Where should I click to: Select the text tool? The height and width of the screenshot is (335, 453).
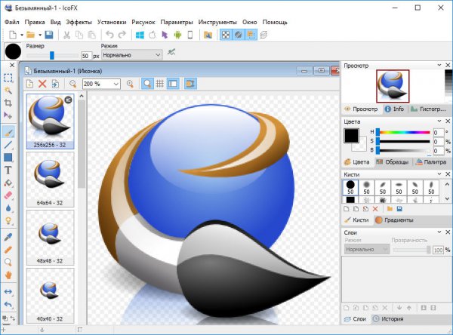tap(8, 171)
